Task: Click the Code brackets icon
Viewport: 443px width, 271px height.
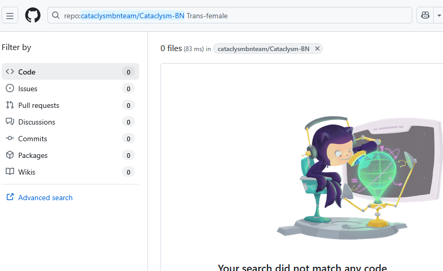Action: tap(10, 71)
